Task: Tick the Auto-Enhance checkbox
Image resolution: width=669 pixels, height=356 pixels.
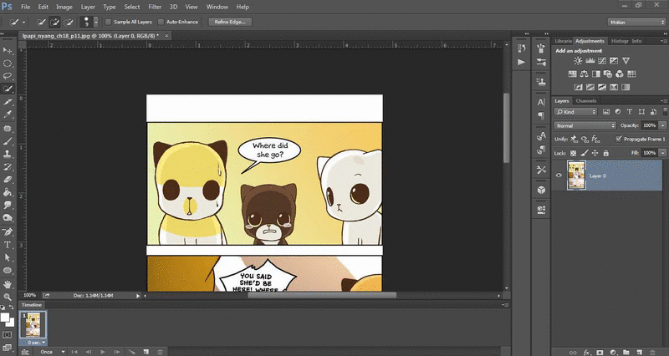Action: click(161, 22)
